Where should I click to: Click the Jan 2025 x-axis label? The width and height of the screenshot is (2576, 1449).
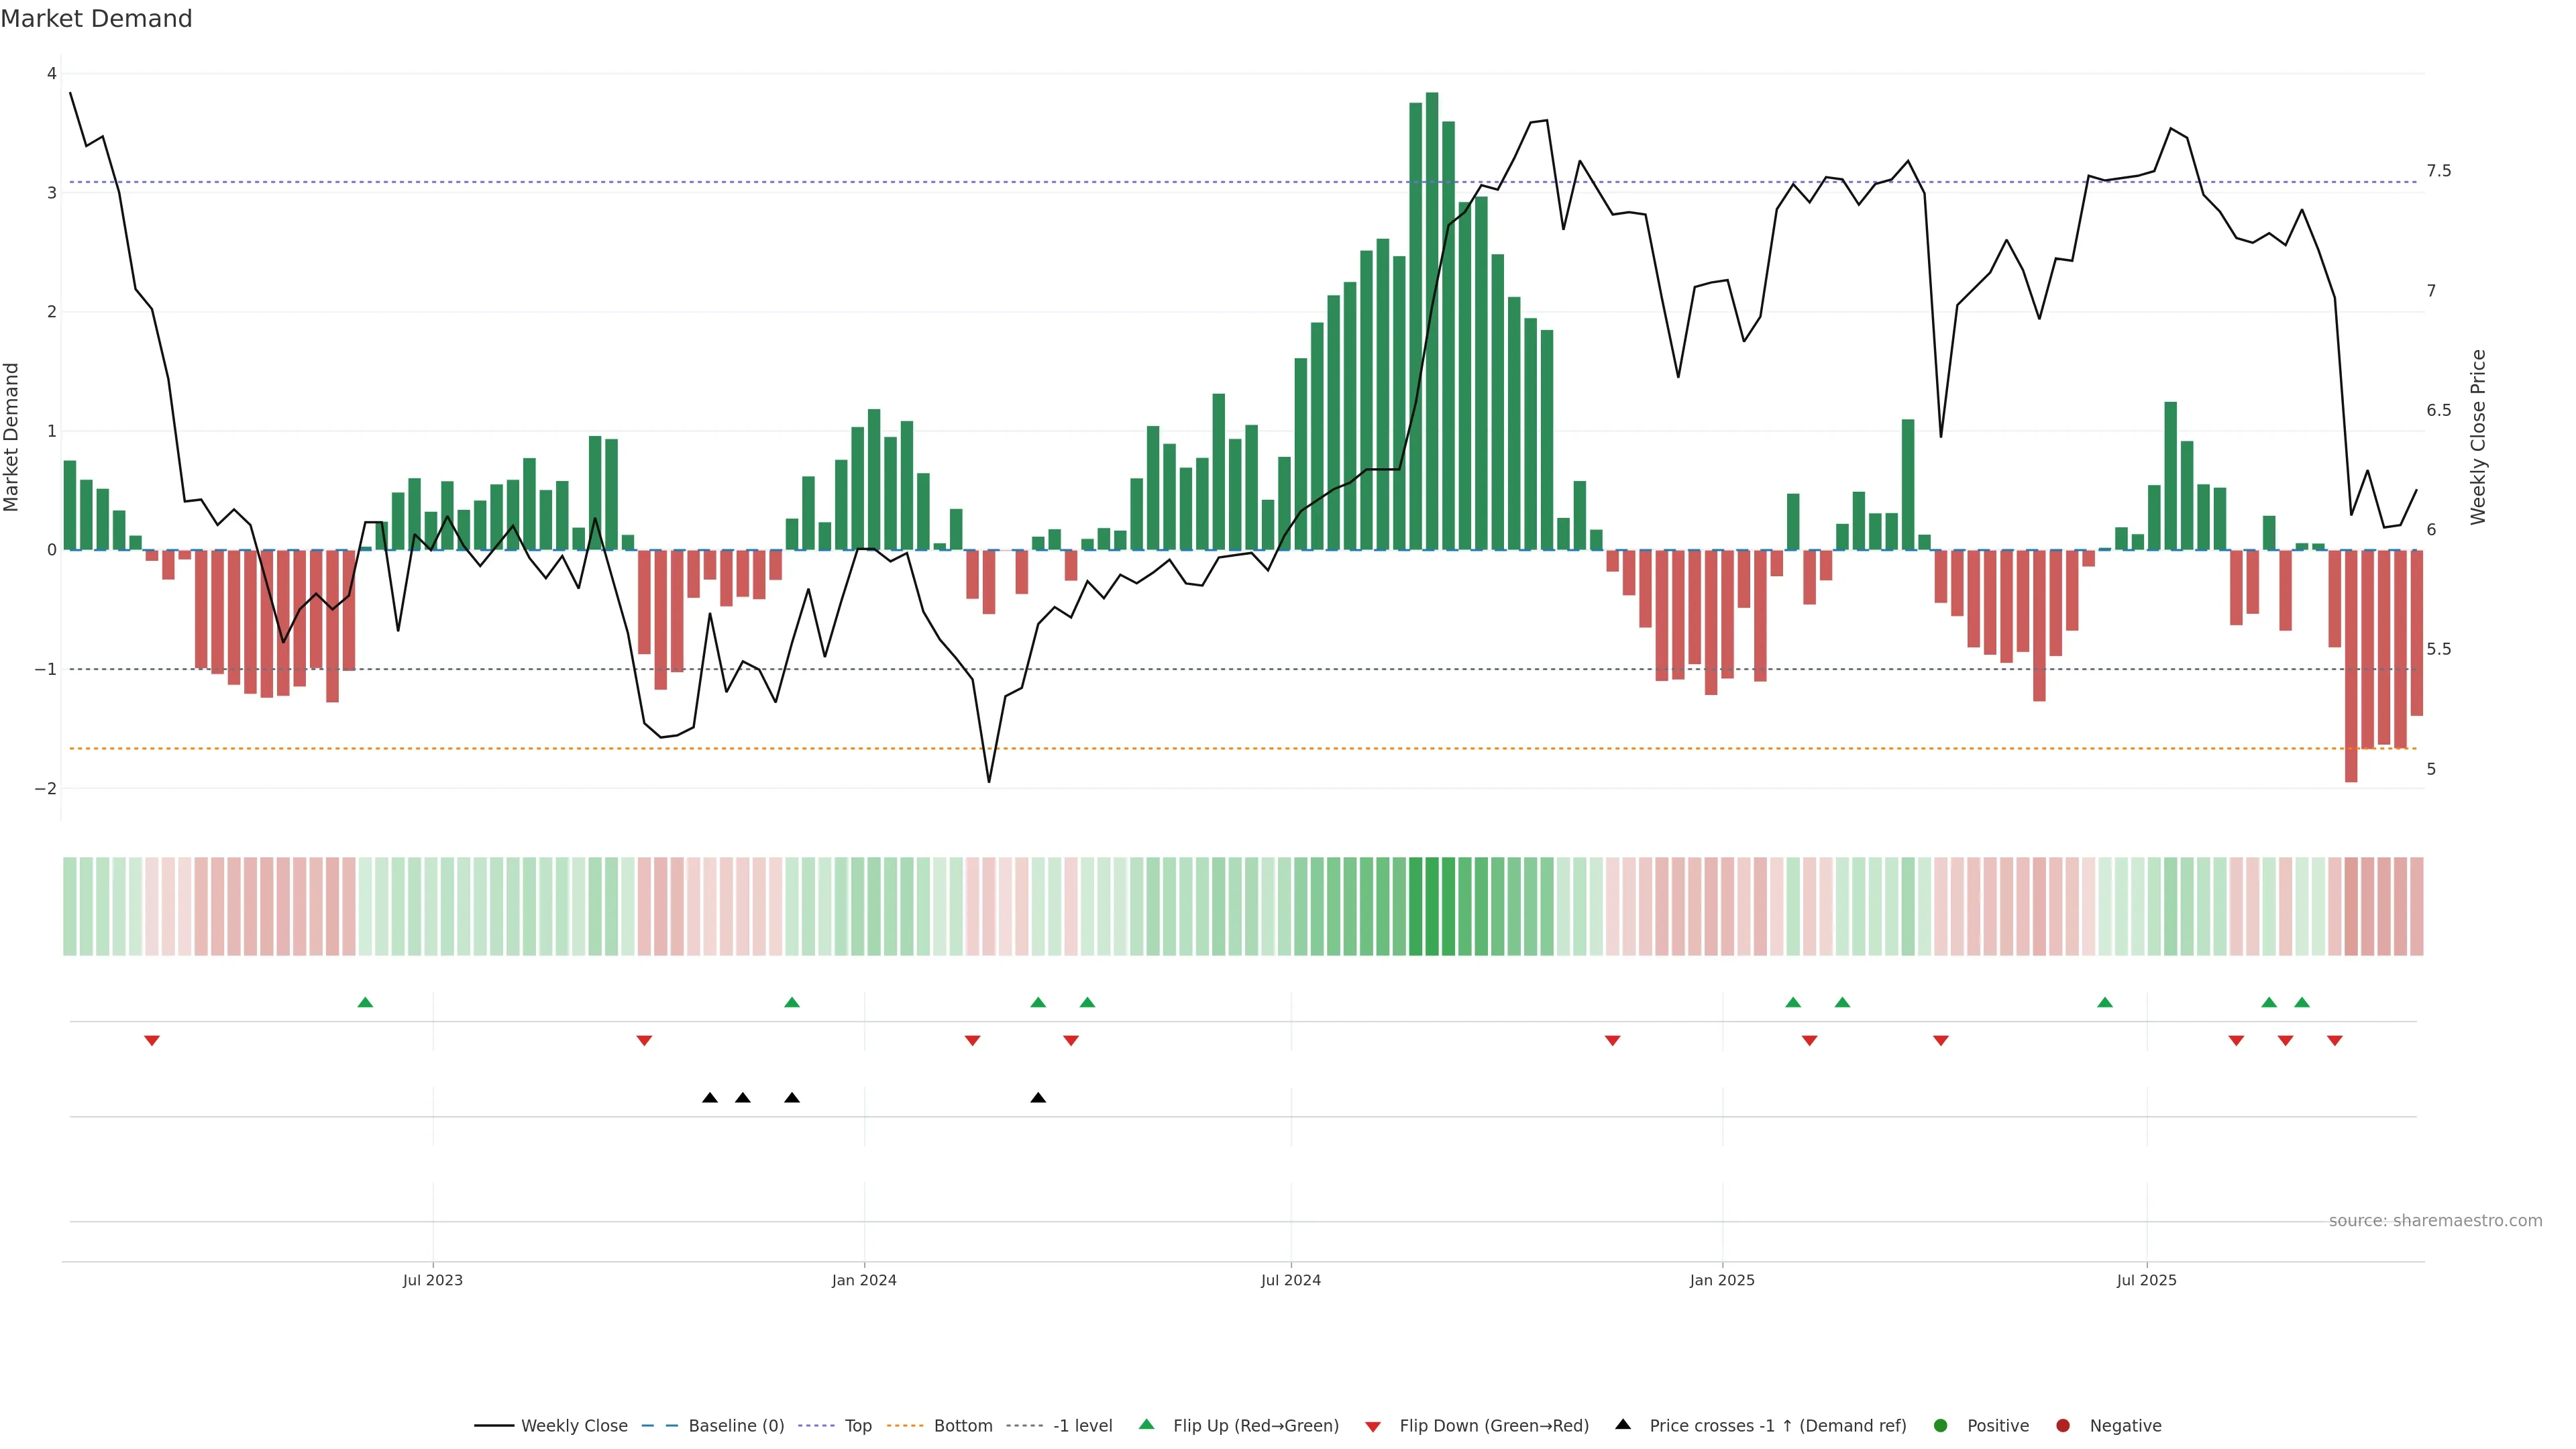(1722, 1280)
